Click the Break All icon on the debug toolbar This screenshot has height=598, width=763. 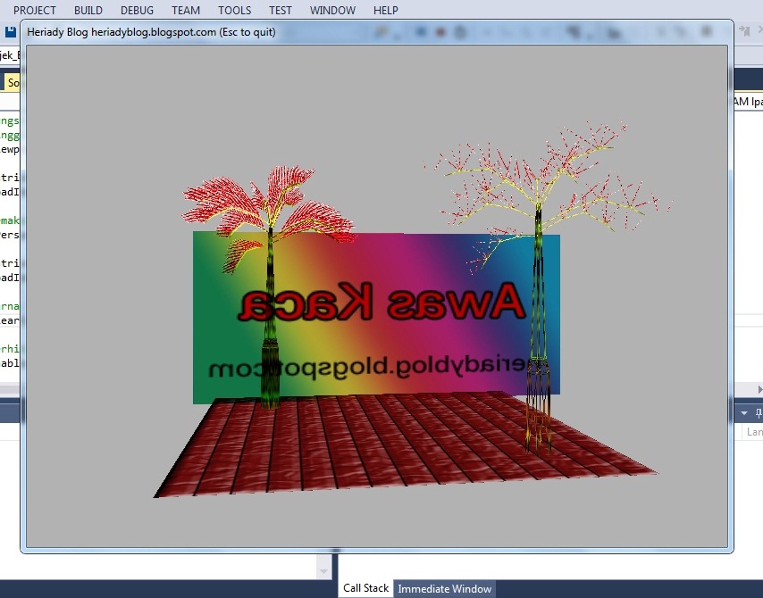418,31
